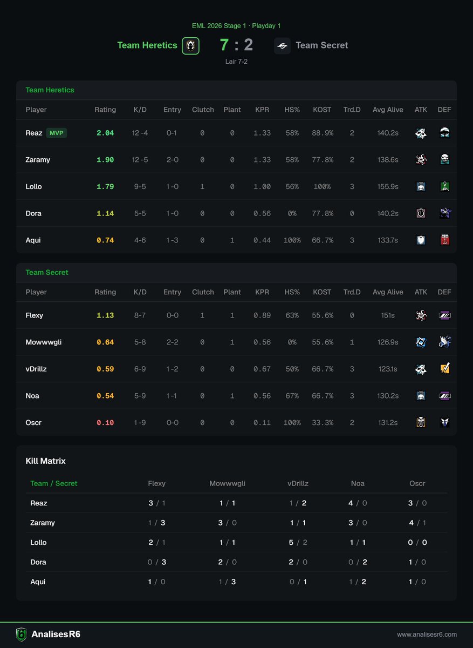Click the Mowwwgli column header in Kill Matrix
Screen dimensions: 473x648
[x=227, y=483]
